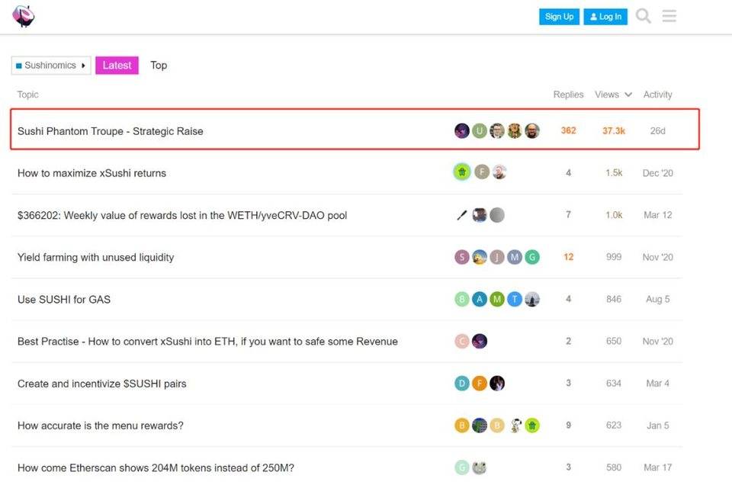Click G avatar in Etherscan row
Viewport: 732px width, 485px height.
coord(462,467)
